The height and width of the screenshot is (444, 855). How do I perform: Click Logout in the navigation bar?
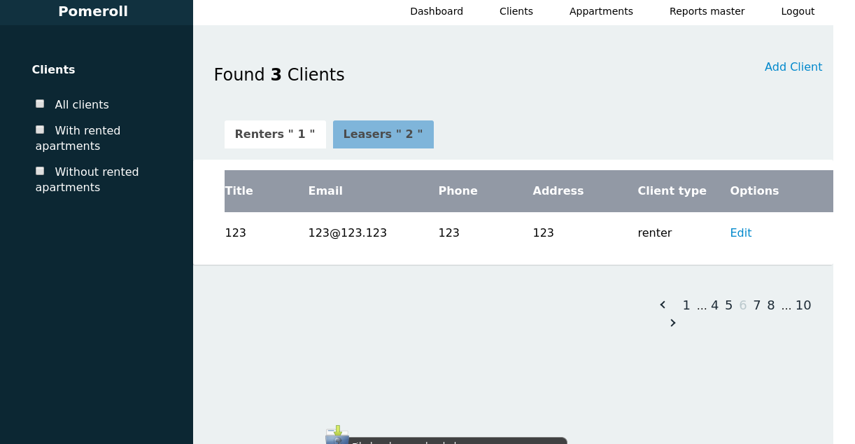[798, 11]
